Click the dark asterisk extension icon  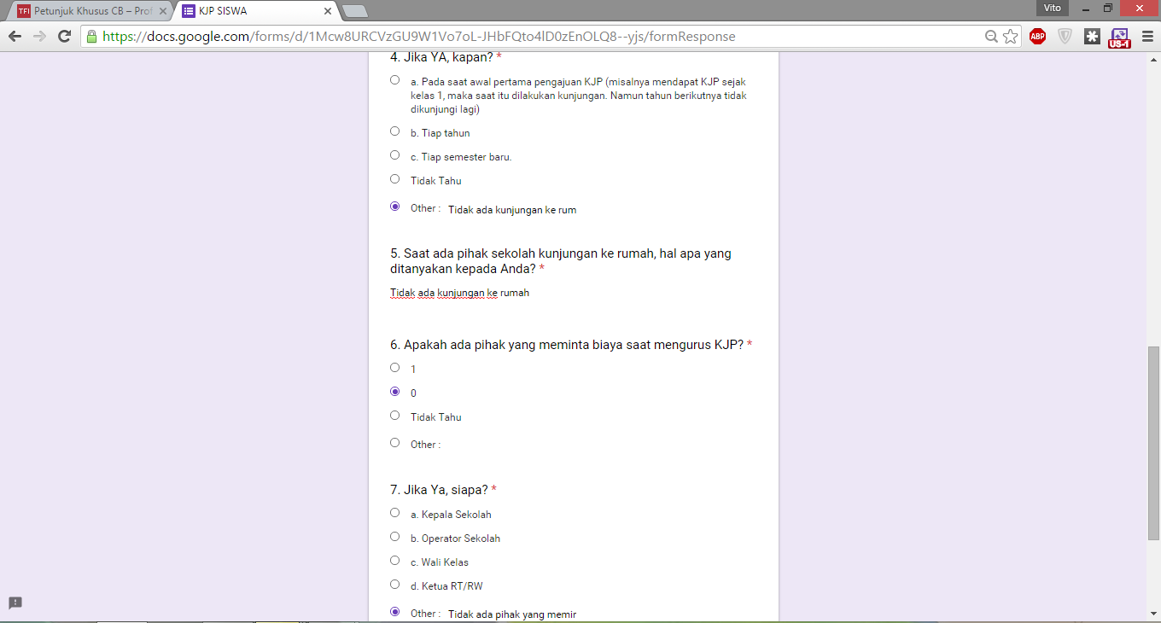point(1092,36)
